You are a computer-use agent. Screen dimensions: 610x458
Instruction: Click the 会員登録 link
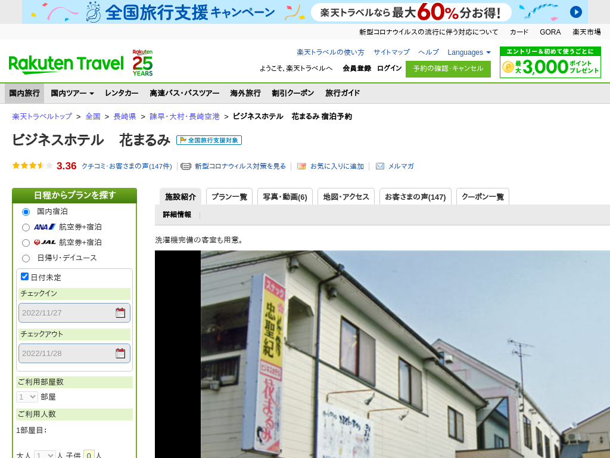[x=357, y=69]
